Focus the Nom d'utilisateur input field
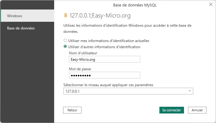Image resolution: width=216 pixels, height=123 pixels. coord(105,60)
